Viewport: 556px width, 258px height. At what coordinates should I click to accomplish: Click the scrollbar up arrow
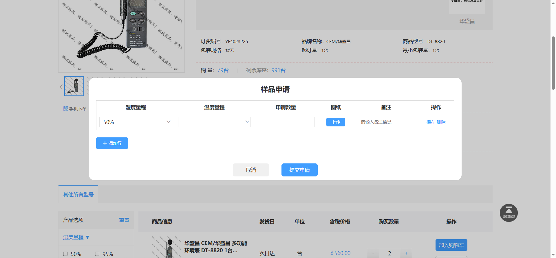(x=553, y=3)
